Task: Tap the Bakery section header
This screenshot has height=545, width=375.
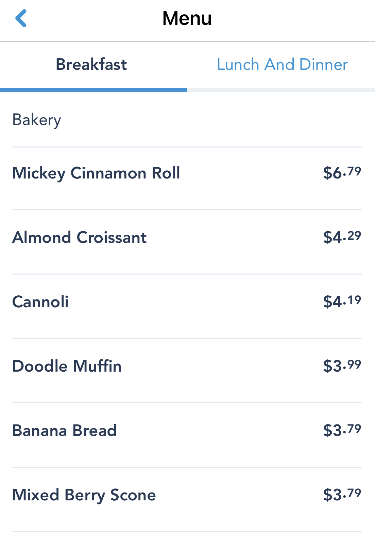Action: [x=37, y=120]
